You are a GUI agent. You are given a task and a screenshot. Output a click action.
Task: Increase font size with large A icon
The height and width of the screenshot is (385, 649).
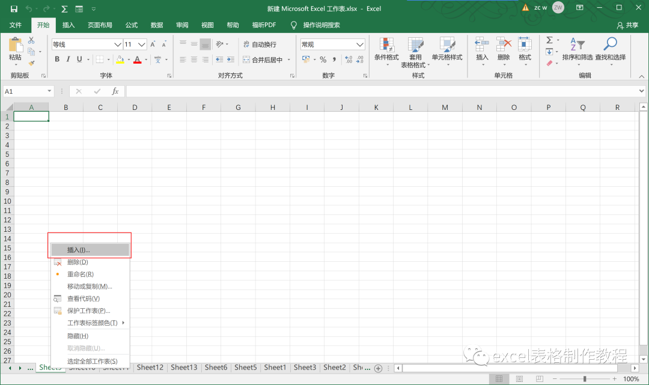[153, 44]
